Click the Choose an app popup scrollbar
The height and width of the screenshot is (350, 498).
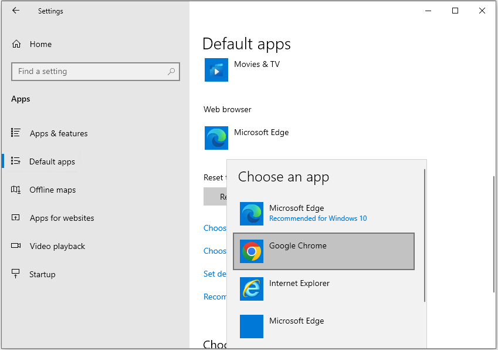click(424, 235)
